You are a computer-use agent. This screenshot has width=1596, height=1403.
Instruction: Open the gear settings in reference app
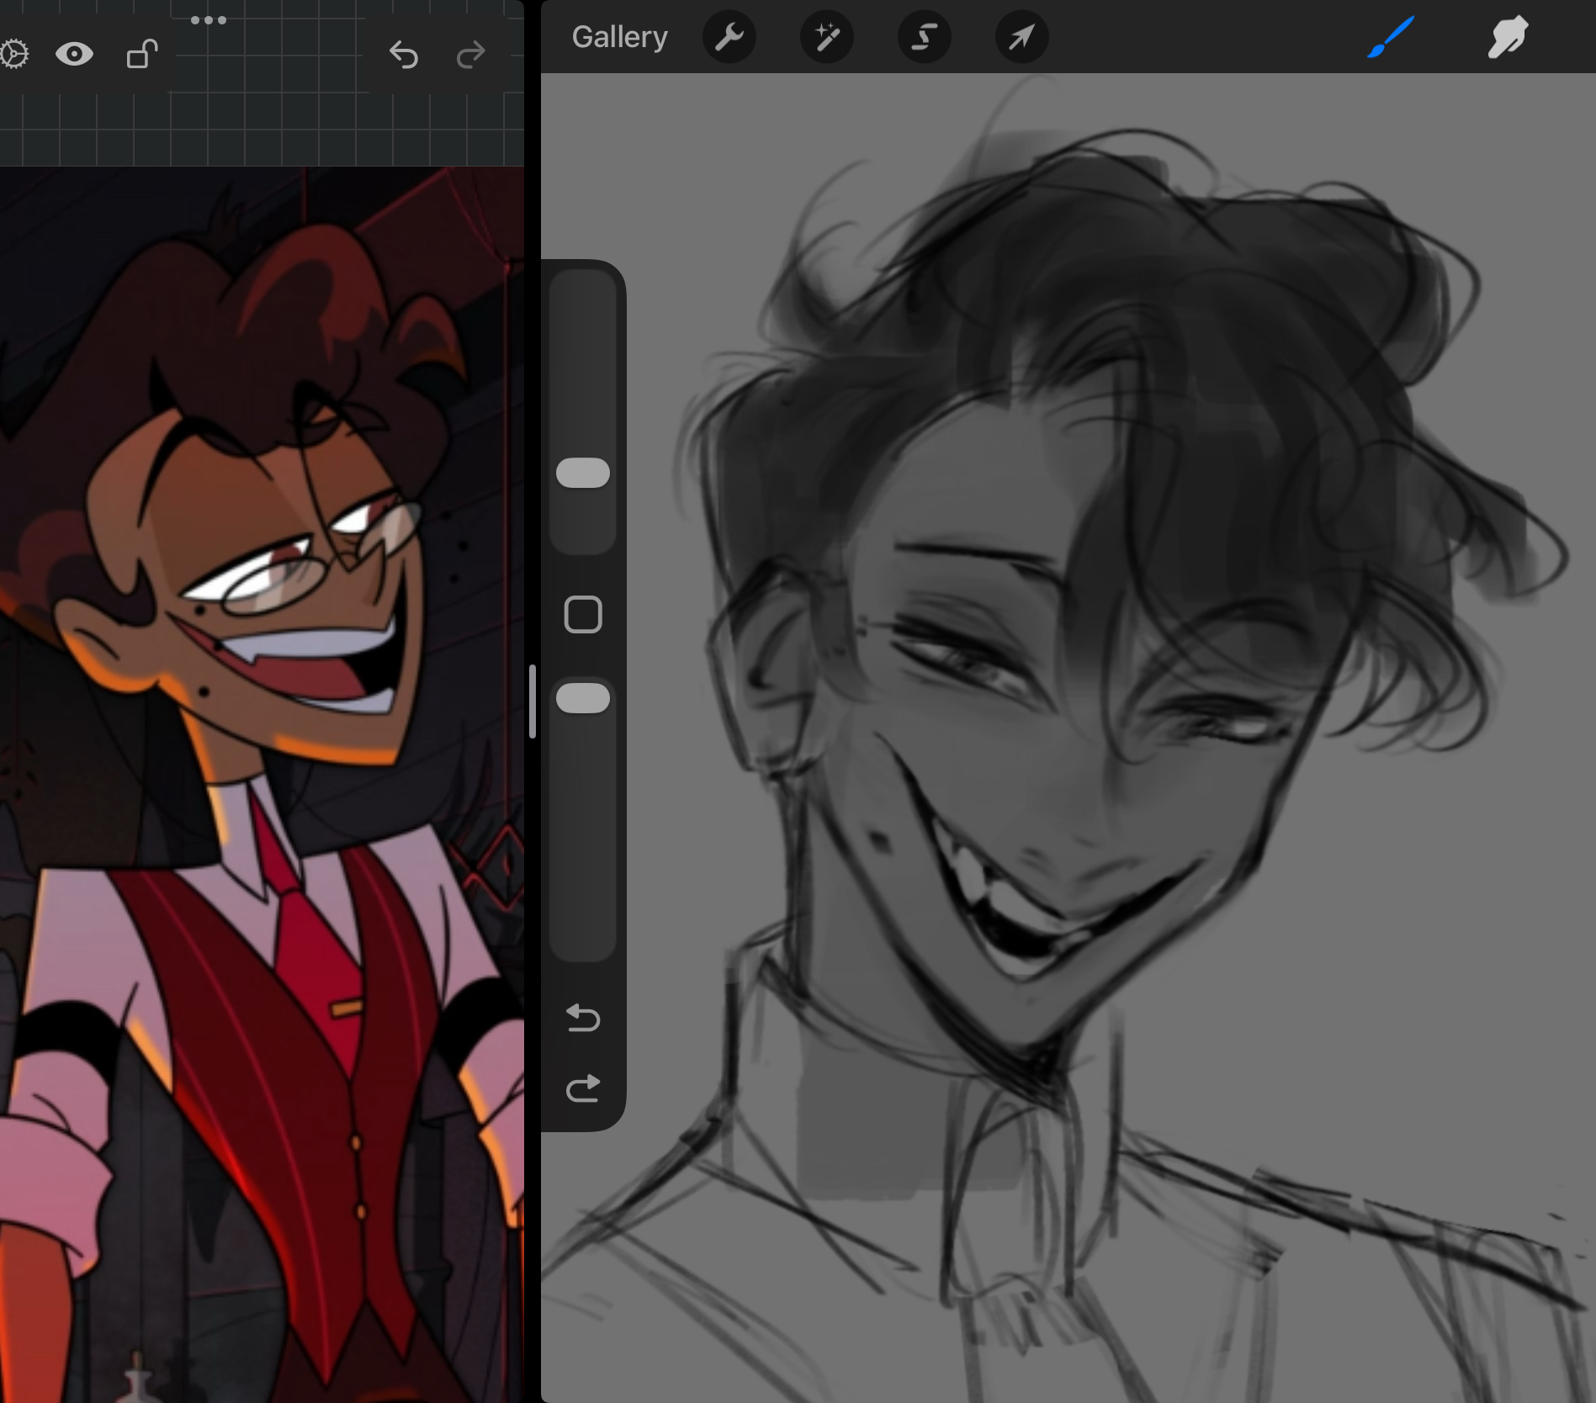pyautogui.click(x=13, y=55)
